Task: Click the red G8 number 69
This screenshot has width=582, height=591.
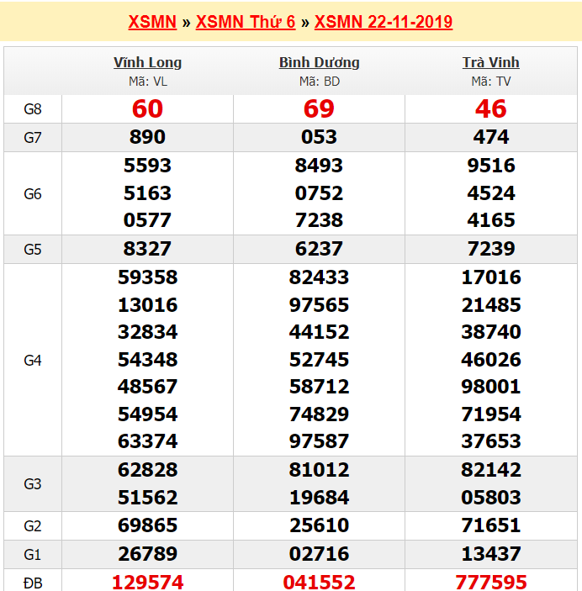Action: pos(319,108)
